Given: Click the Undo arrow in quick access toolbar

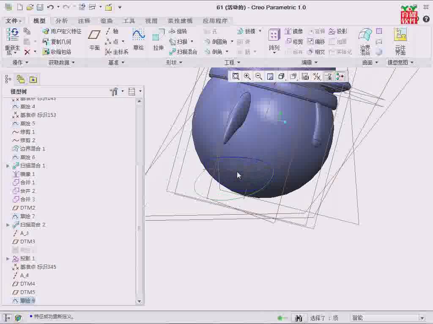Looking at the screenshot, I should tap(50, 7).
